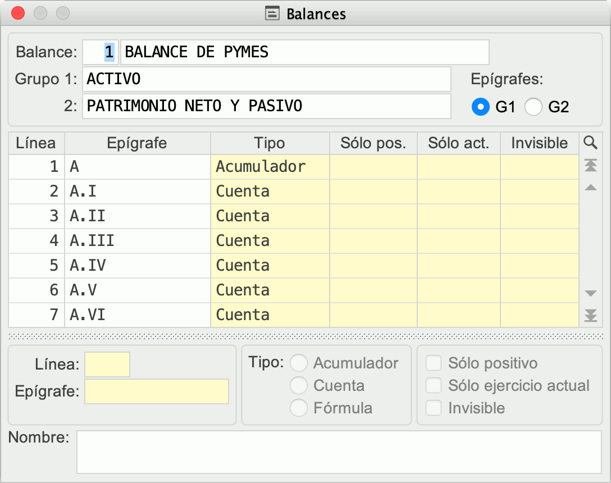
Task: Click the Balance name field BALANCE DE PYMES
Action: (304, 52)
